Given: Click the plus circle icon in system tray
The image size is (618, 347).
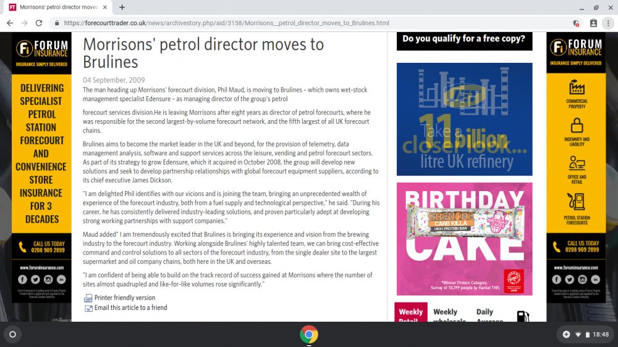Looking at the screenshot, I should (x=566, y=335).
